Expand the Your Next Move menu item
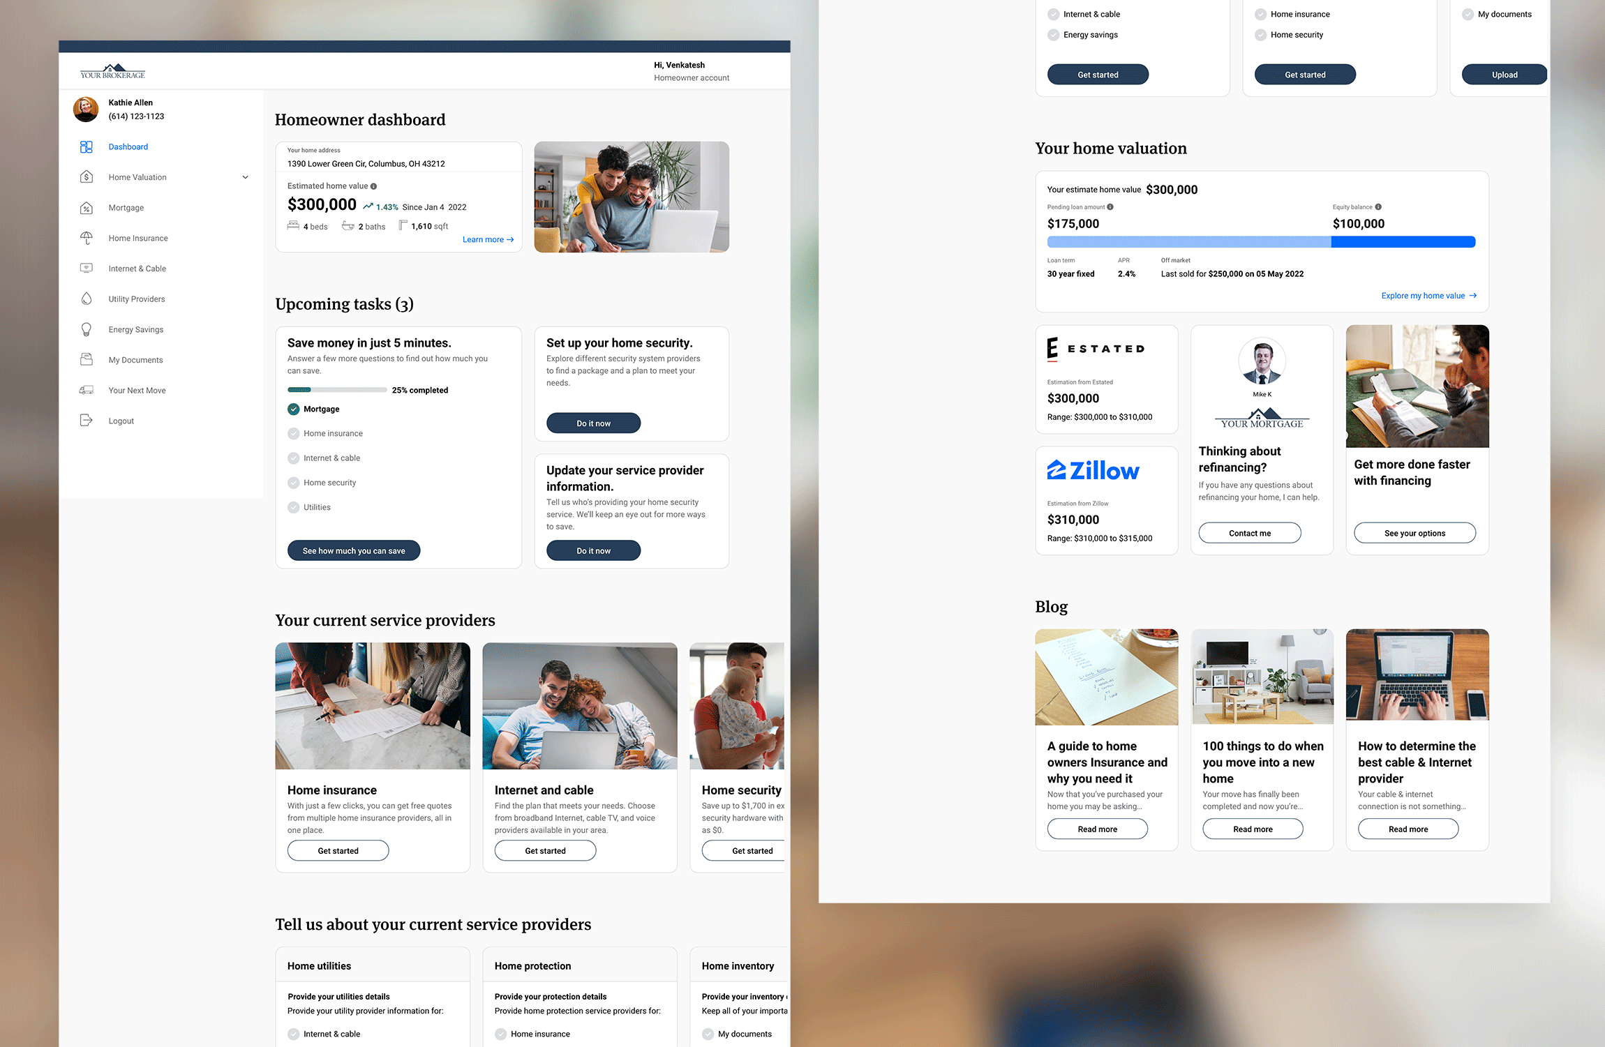Viewport: 1605px width, 1047px height. (x=137, y=389)
